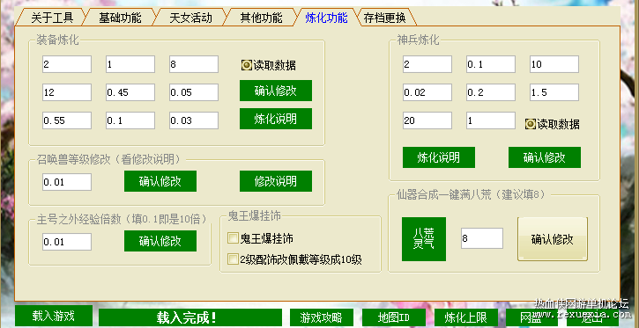Click the 神兵炼化 field with 20

427,120
